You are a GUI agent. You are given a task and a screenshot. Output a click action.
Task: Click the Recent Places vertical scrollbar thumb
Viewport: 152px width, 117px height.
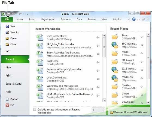pyautogui.click(x=148, y=58)
